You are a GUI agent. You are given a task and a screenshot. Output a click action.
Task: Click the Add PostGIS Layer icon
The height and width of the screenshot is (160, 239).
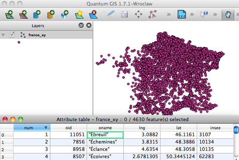click(37, 14)
